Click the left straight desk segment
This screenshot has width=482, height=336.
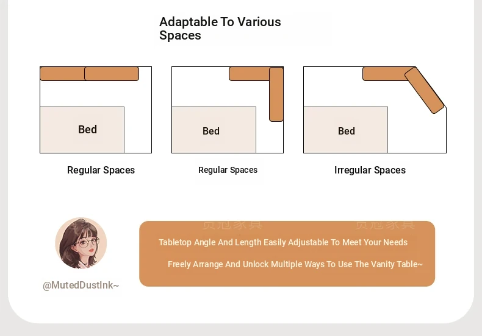pyautogui.click(x=62, y=74)
